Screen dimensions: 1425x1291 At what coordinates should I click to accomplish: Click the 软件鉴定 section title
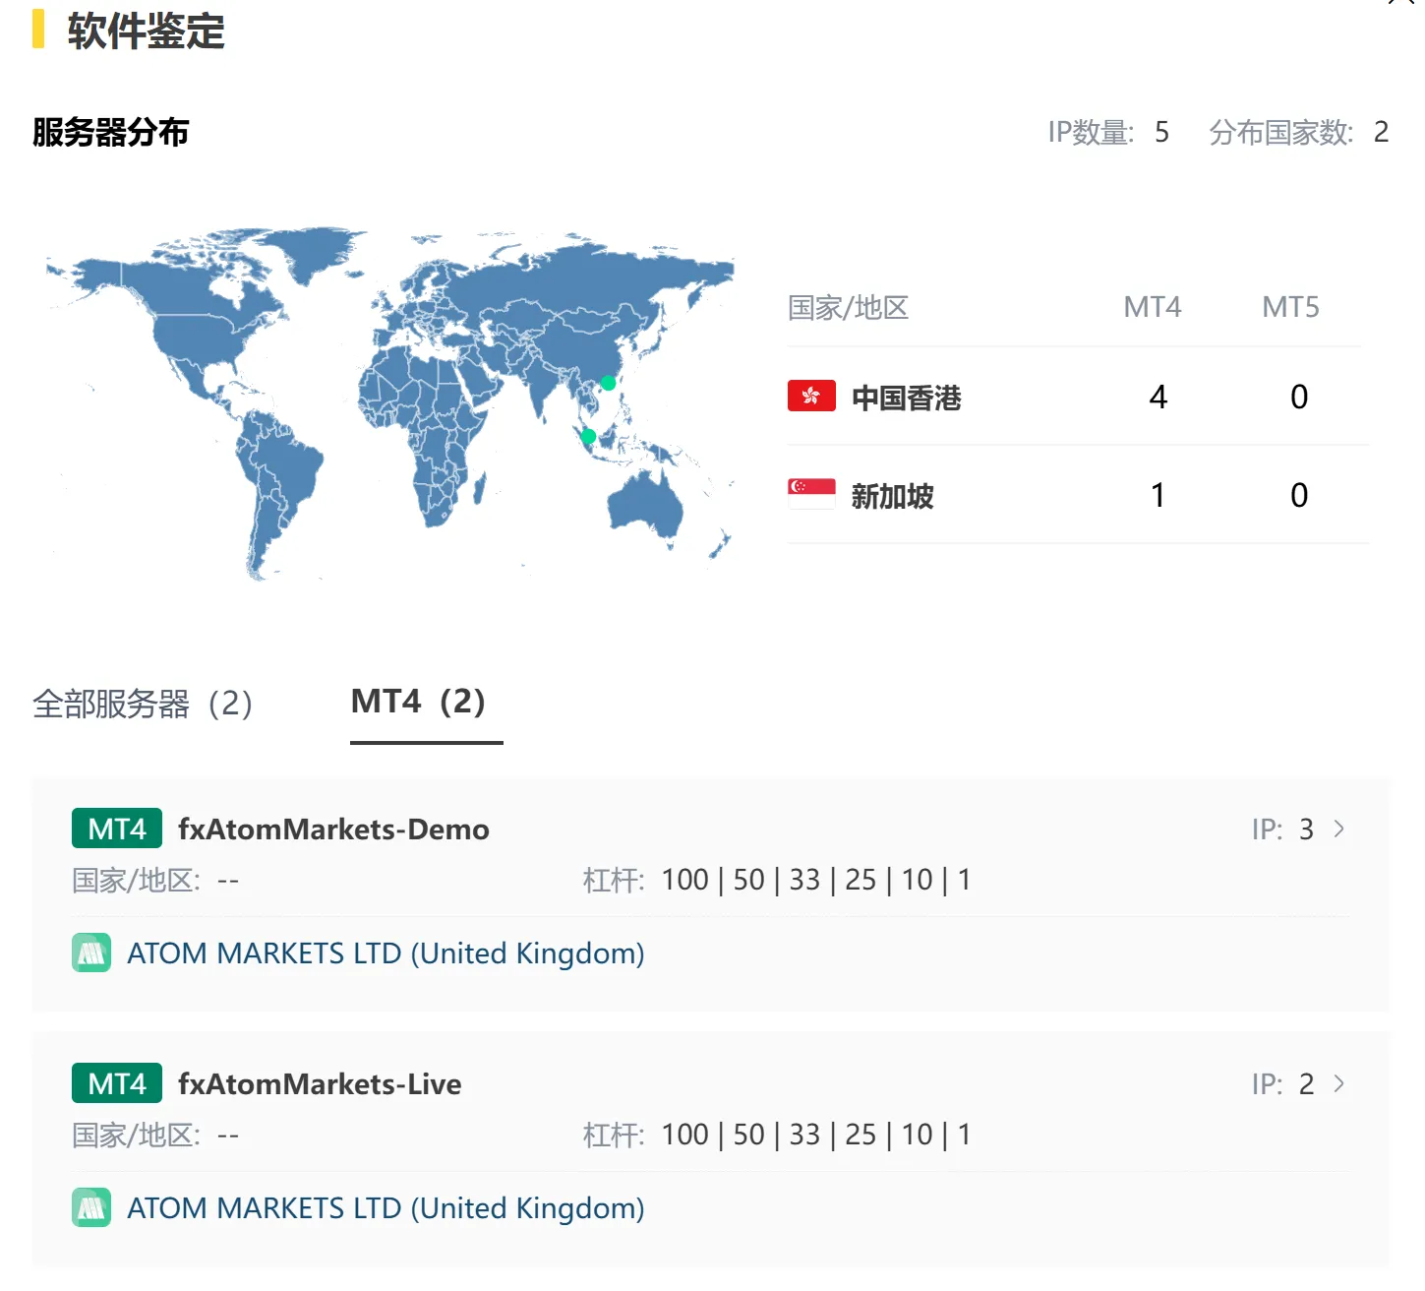click(x=146, y=31)
